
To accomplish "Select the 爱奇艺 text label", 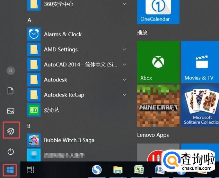I will (x=52, y=110).
